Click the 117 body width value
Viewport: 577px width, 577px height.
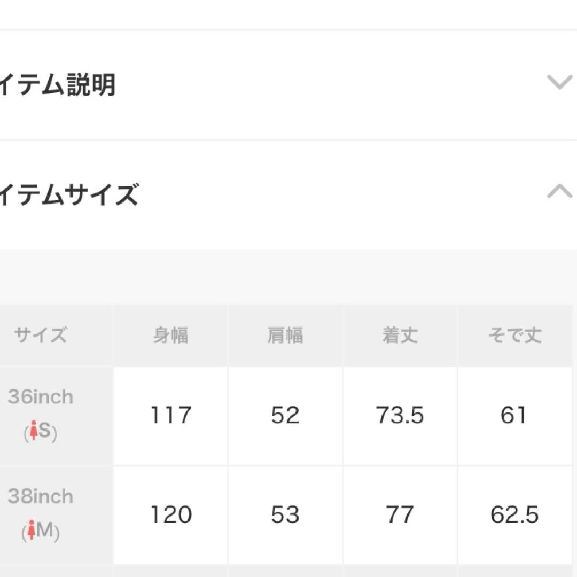tap(170, 416)
